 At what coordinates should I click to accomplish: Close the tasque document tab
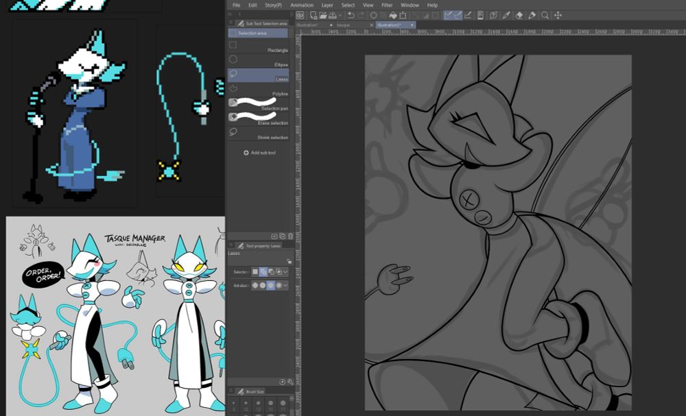point(371,25)
